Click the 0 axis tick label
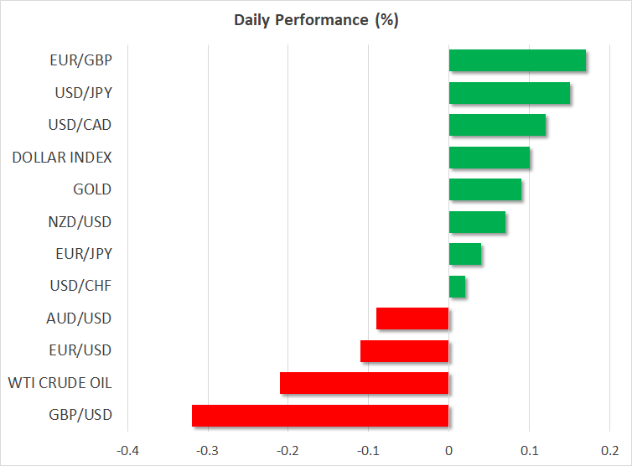Screen dimensions: 632x466 448,449
